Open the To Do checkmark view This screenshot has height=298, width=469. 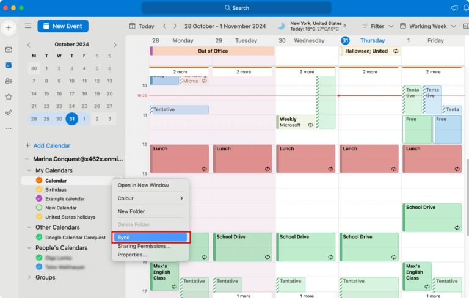9,112
